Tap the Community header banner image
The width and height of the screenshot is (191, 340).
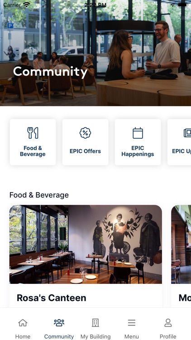[x=95, y=53]
